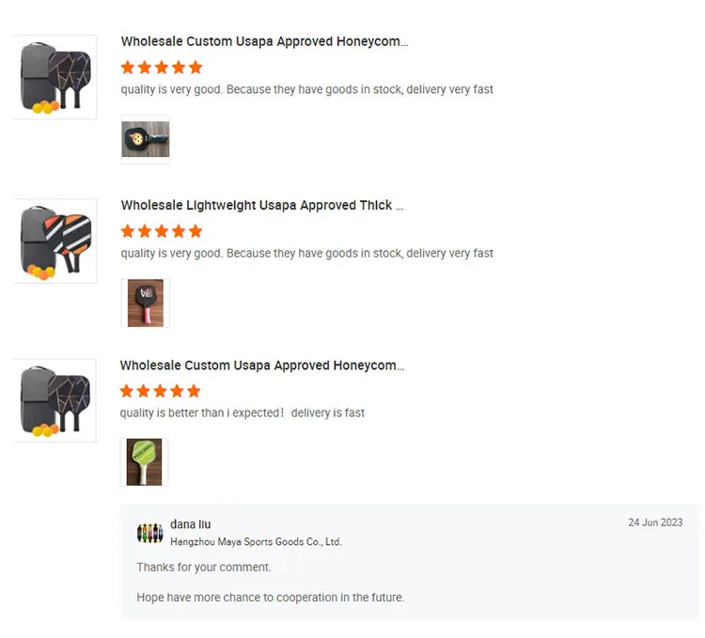Screen dimensions: 705x638
Task: Open 'Wholesale Lightweight Usapa Approved Thick' title
Action: 262,206
